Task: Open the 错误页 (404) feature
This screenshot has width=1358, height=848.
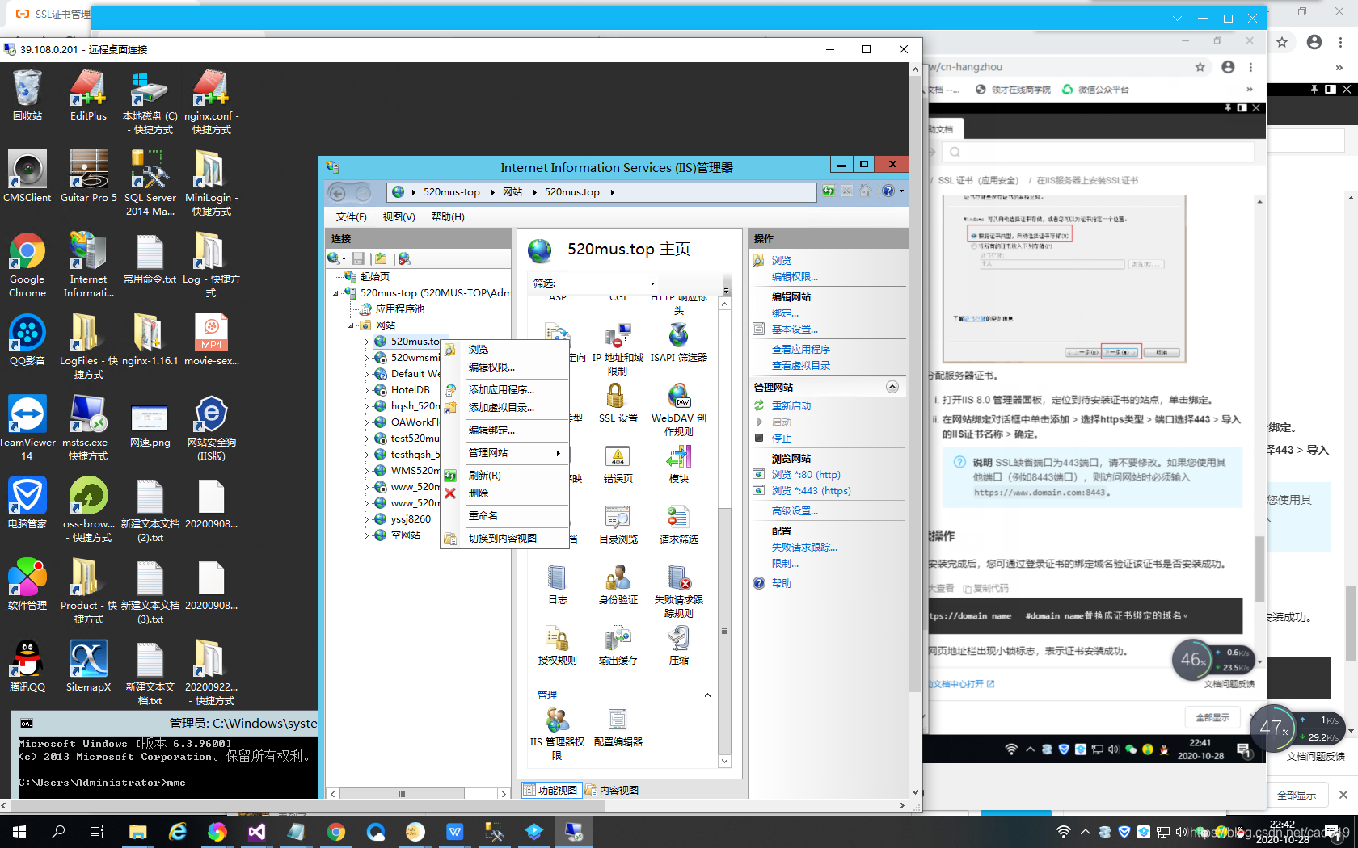Action: 618,464
